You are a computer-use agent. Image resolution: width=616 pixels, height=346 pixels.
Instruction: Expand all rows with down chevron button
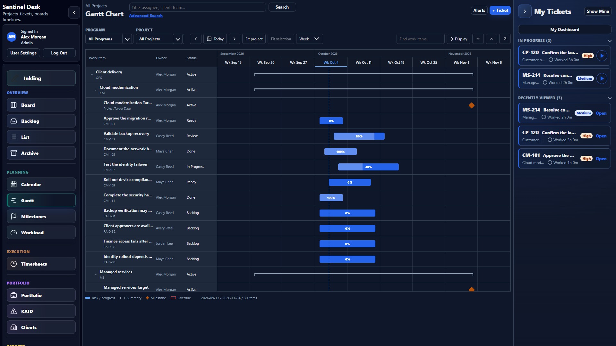coord(478,39)
